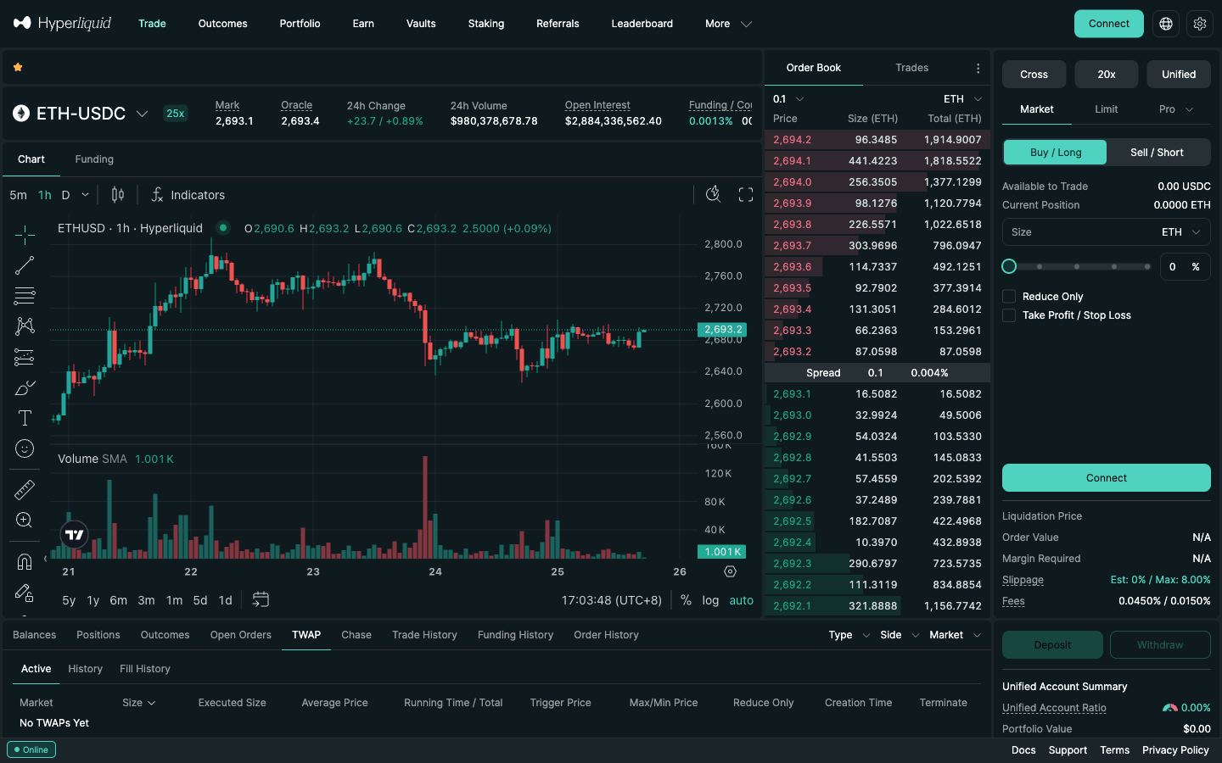This screenshot has width=1222, height=763.
Task: Select Buy / Long side
Action: [x=1056, y=153]
